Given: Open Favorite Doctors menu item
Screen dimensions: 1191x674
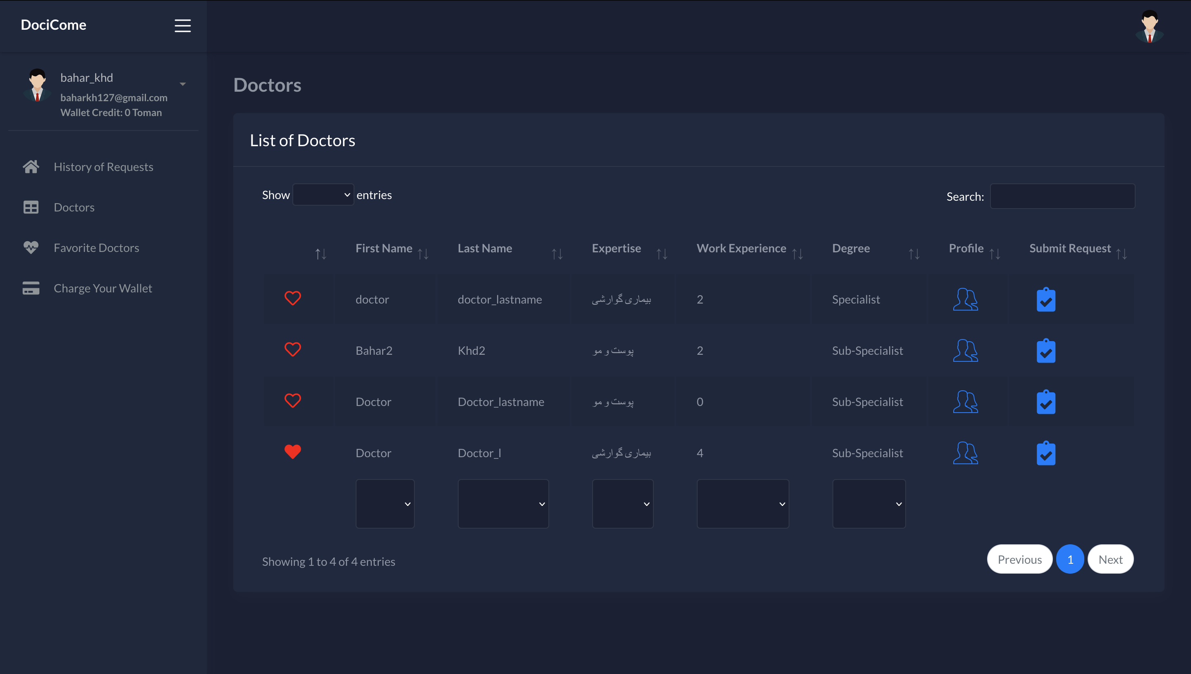Looking at the screenshot, I should coord(96,248).
